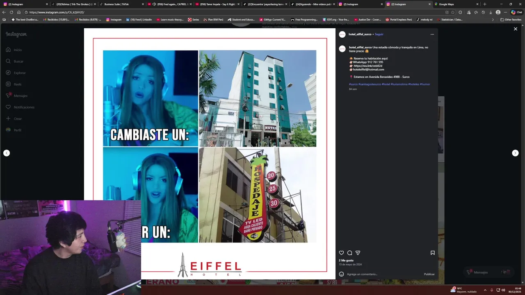Open the comment bubble icon
The width and height of the screenshot is (525, 295).
349,253
